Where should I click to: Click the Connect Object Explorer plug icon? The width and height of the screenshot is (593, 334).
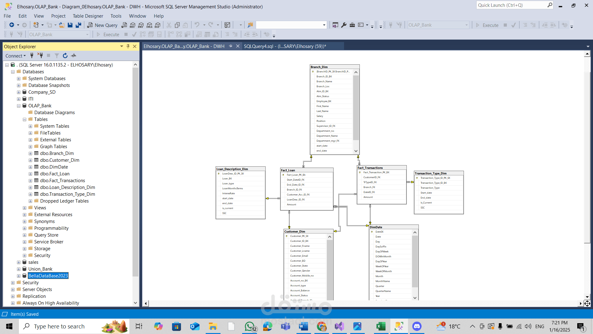(32, 56)
